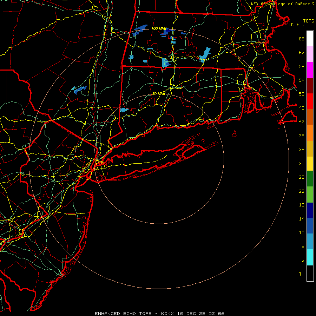The width and height of the screenshot is (316, 316).
Task: Click the "NEXLAB-College of DuPage" credit text
Action: [281, 4]
